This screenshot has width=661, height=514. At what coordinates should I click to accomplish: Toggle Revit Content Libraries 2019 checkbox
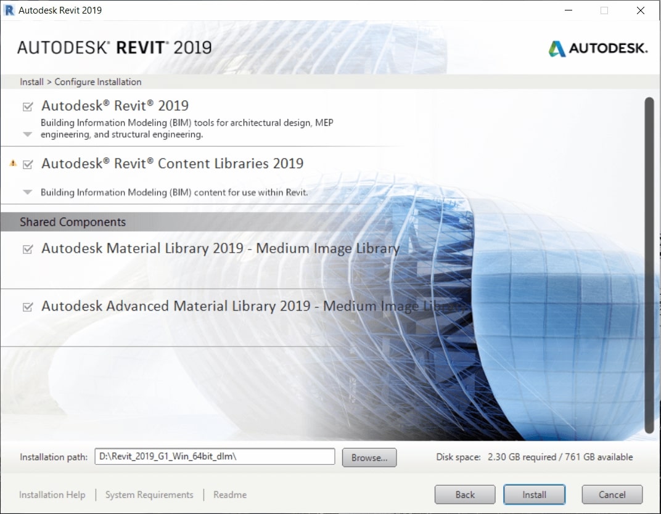28,165
